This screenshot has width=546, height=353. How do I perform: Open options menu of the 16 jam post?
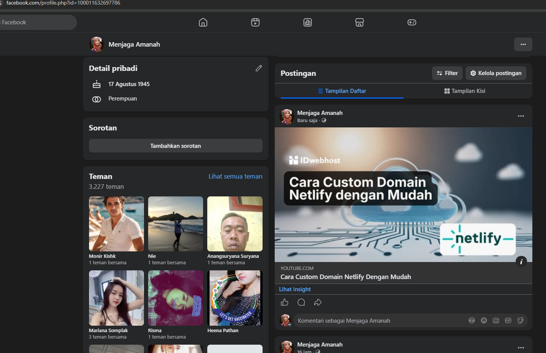click(x=521, y=348)
